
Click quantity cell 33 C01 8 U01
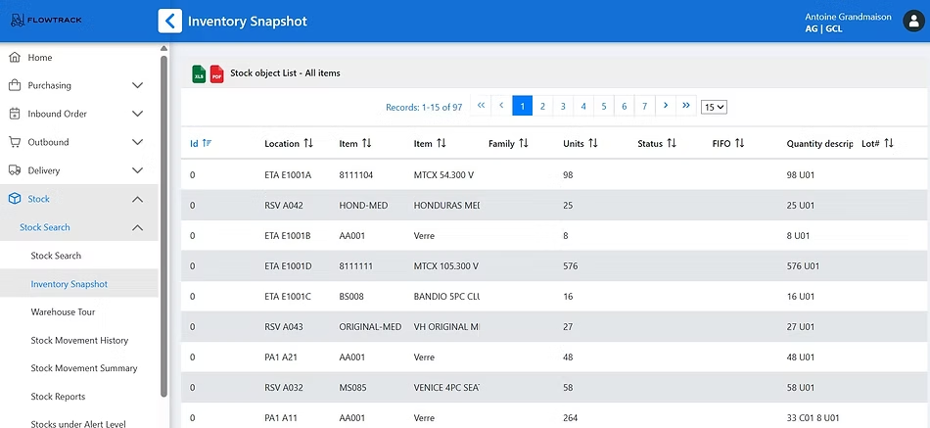[x=814, y=418]
